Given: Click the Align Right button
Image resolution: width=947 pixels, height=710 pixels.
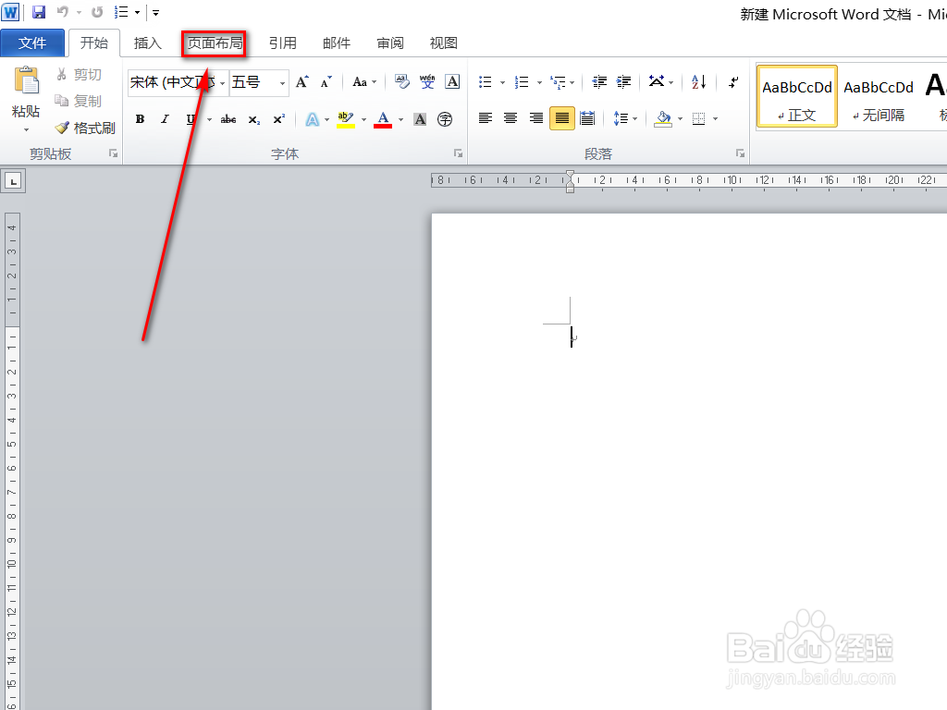Looking at the screenshot, I should click(x=535, y=118).
